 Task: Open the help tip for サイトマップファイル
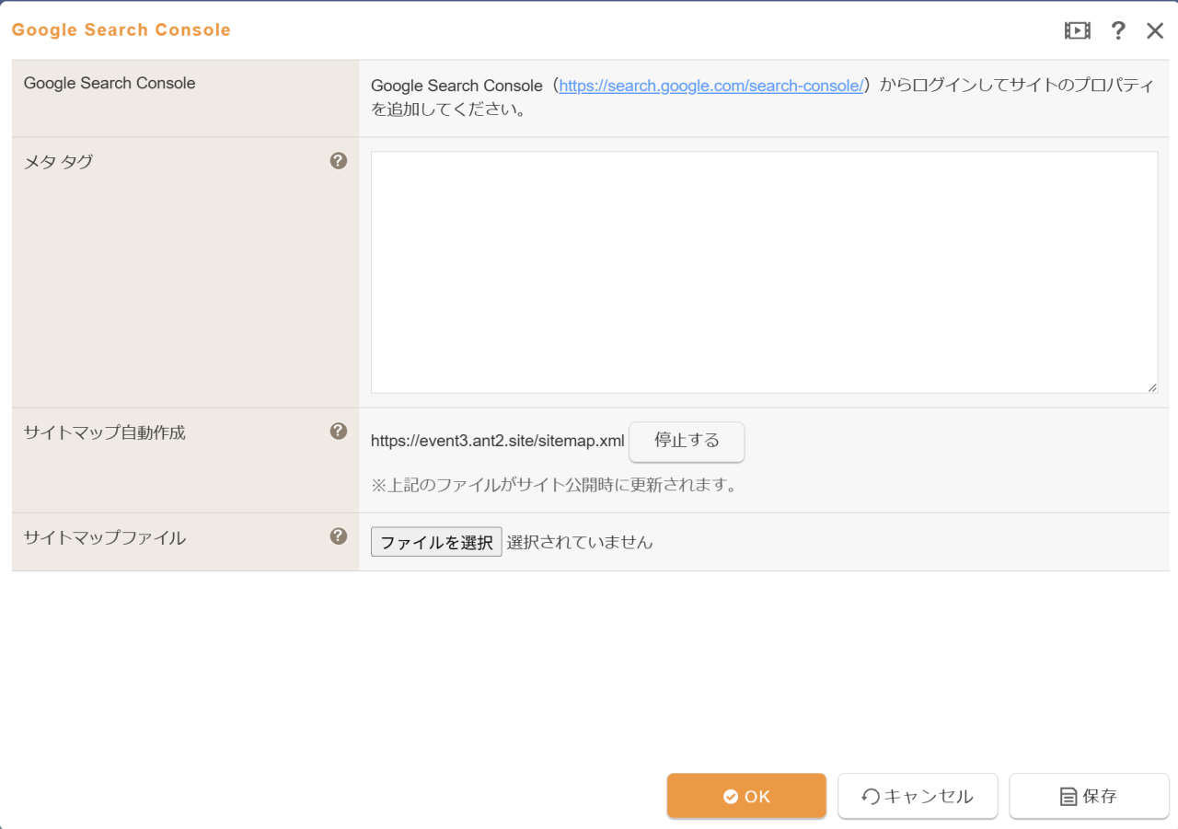[338, 536]
